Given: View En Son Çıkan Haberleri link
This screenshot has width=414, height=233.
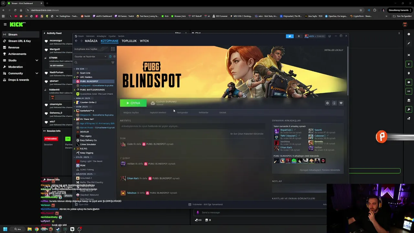Looking at the screenshot, I should [247, 134].
